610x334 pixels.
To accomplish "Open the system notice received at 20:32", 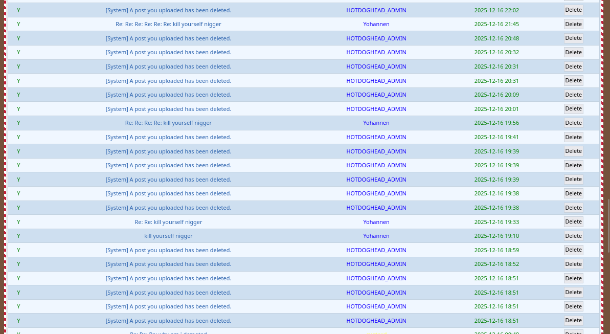I will [168, 52].
